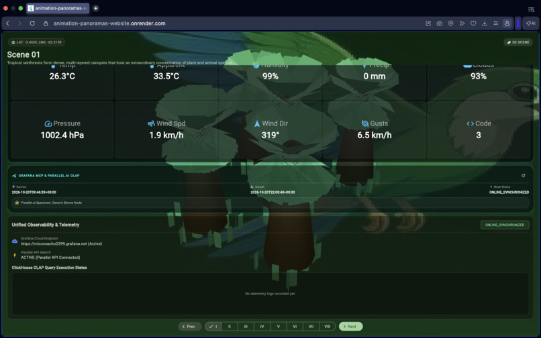Click the Node Status ONLINE_SYNCHRONIZED text
The height and width of the screenshot is (338, 541).
pyautogui.click(x=509, y=192)
